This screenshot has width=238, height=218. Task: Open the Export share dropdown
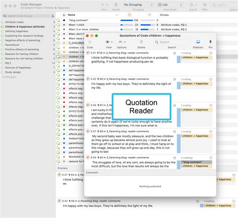pos(193,5)
